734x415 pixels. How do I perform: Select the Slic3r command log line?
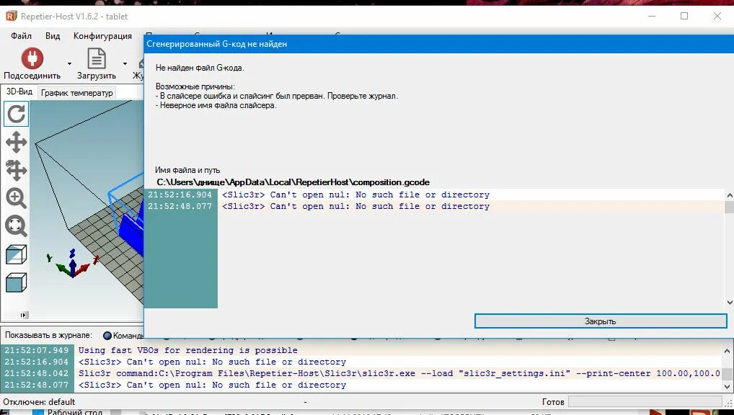click(399, 373)
